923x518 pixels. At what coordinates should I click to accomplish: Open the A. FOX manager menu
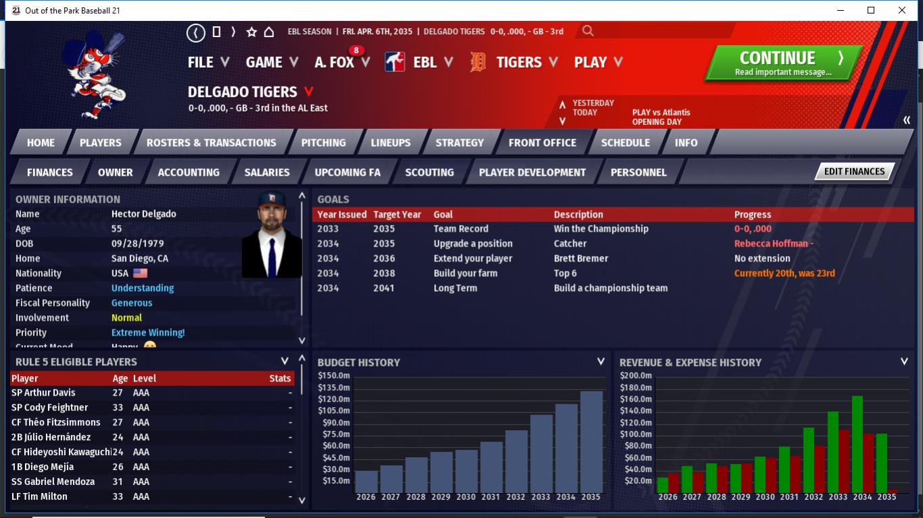342,62
